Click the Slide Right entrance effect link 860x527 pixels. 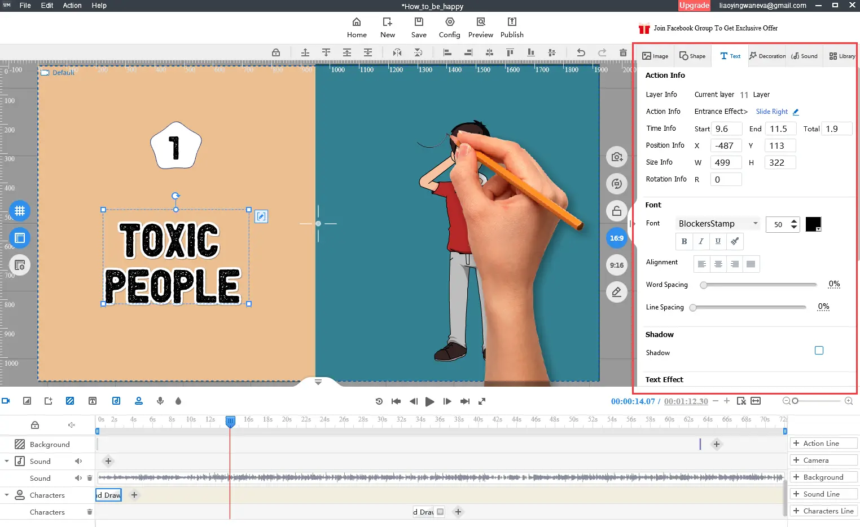click(x=771, y=112)
